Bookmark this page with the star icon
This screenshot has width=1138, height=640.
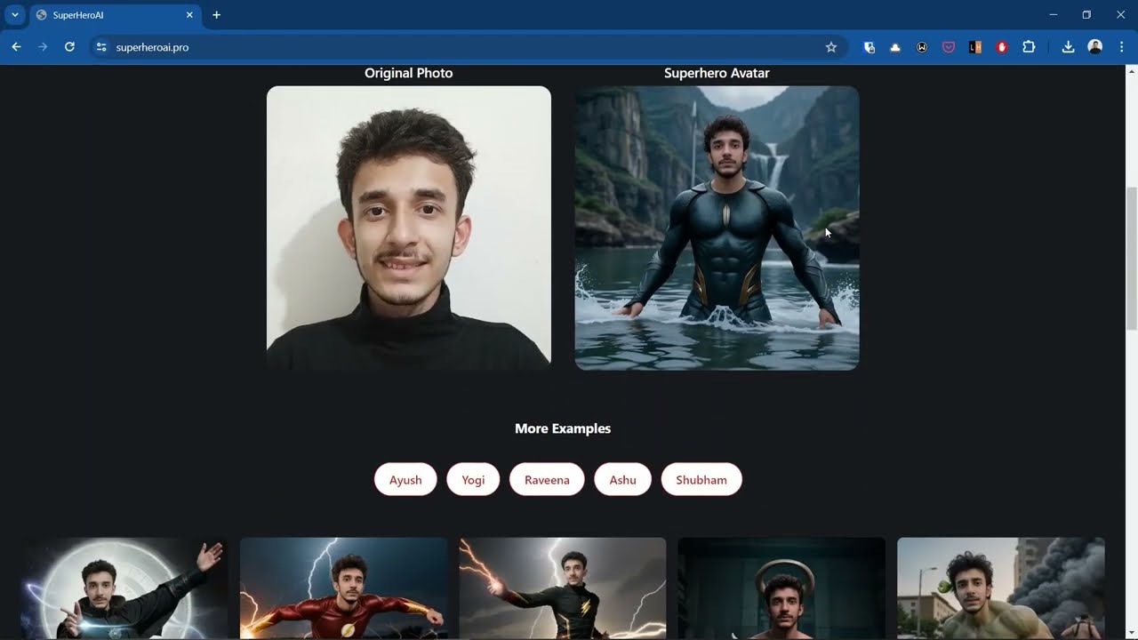pyautogui.click(x=831, y=47)
